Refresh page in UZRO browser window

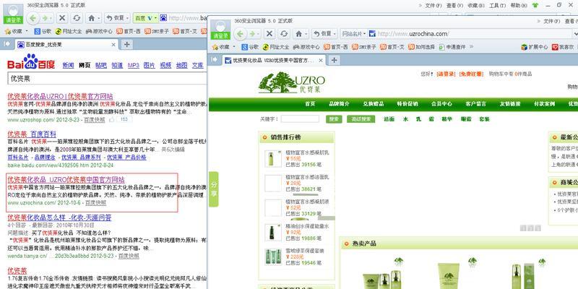pyautogui.click(x=284, y=33)
